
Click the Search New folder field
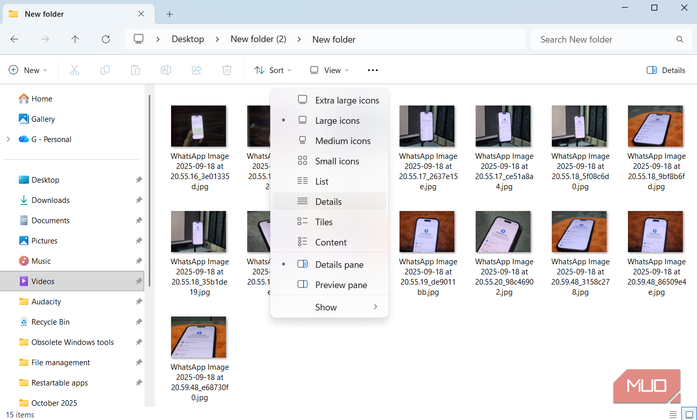612,40
